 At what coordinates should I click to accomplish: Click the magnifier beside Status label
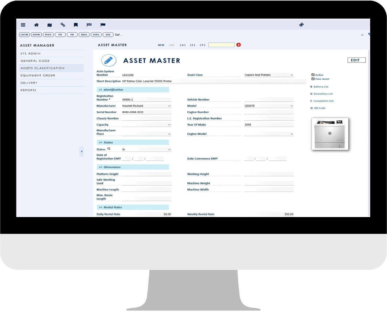(x=109, y=149)
